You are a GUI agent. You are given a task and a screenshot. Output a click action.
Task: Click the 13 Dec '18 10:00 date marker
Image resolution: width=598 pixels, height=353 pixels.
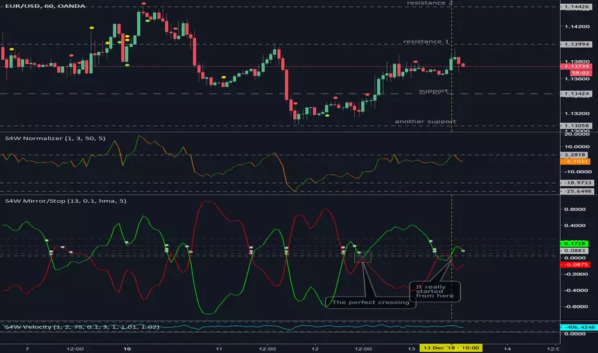click(x=451, y=348)
